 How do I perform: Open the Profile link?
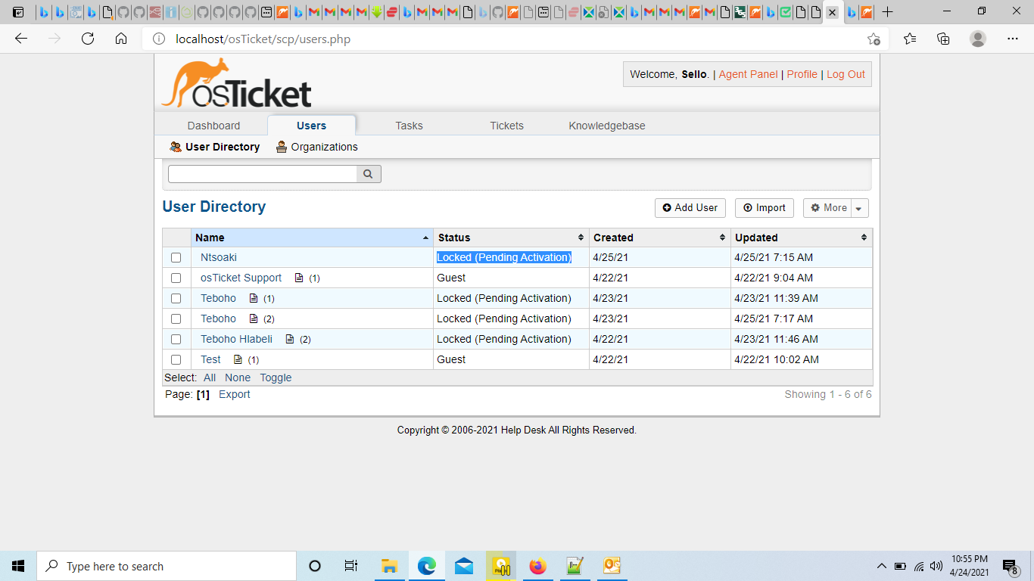point(802,74)
